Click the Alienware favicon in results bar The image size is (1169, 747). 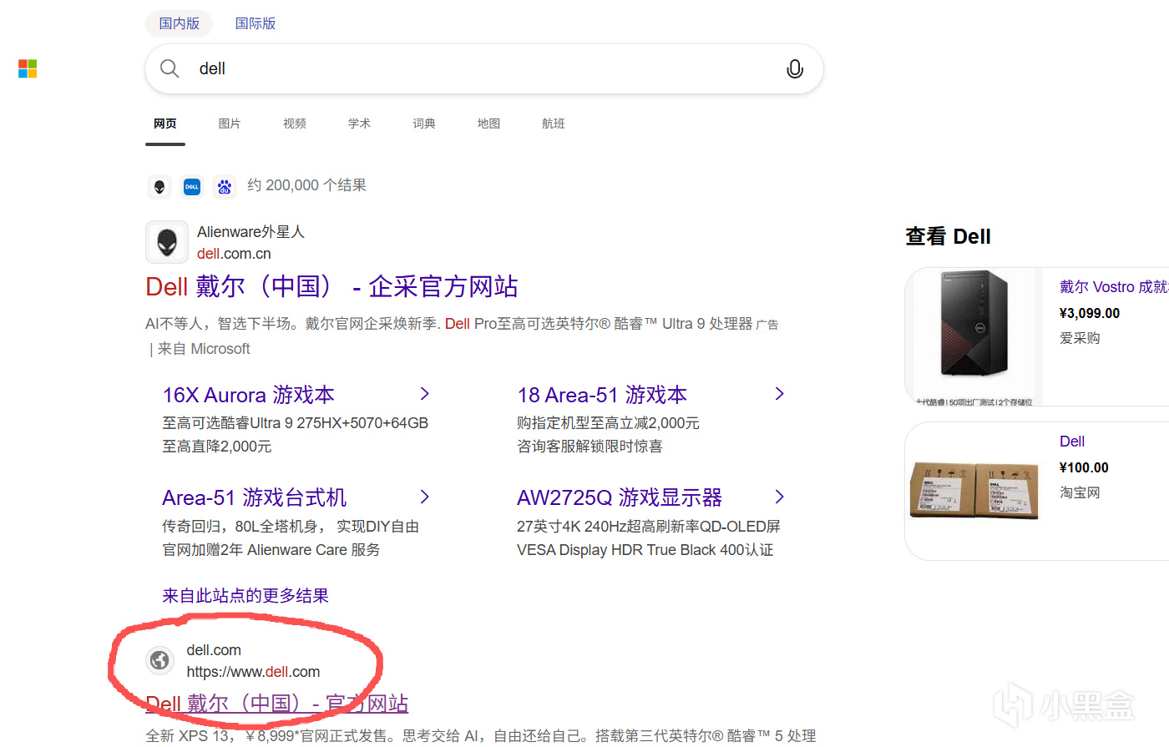pyautogui.click(x=159, y=187)
